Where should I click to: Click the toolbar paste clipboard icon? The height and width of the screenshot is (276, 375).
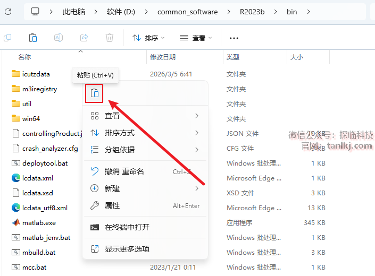[x=33, y=38]
